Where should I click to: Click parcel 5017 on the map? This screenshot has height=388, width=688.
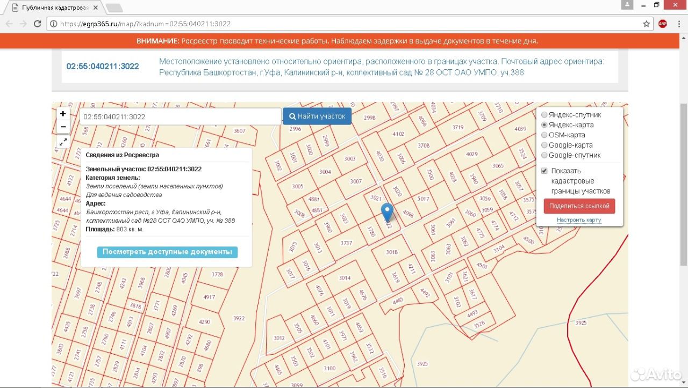[424, 199]
